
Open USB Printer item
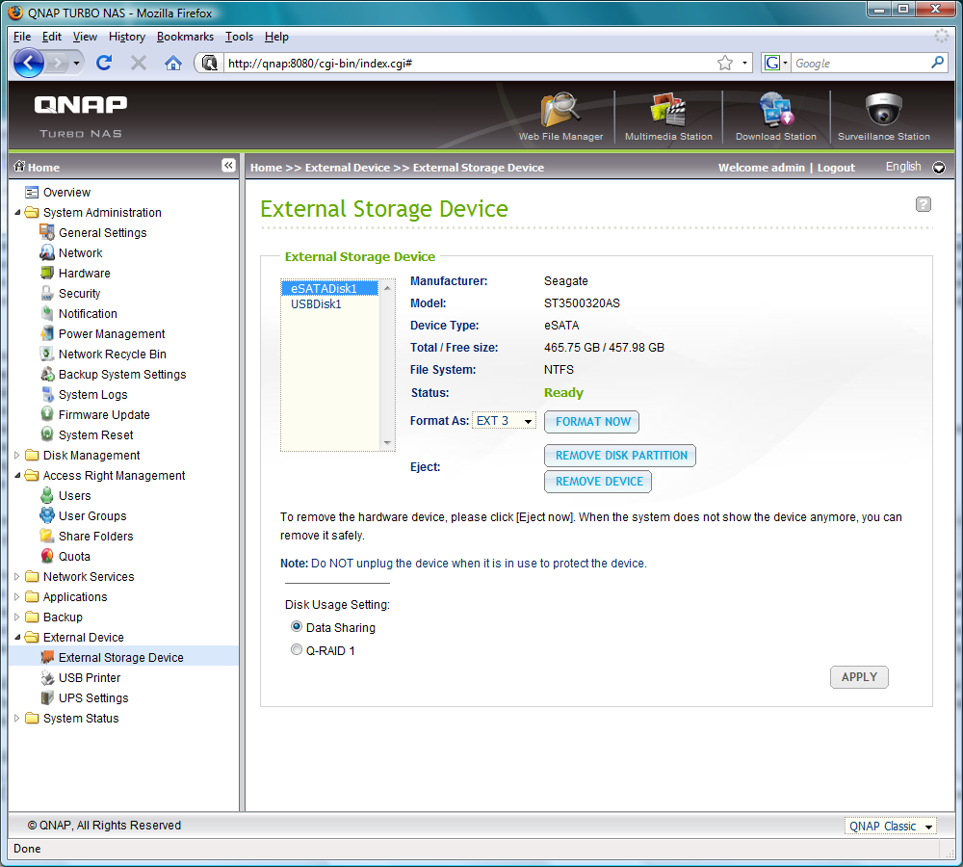pos(89,678)
